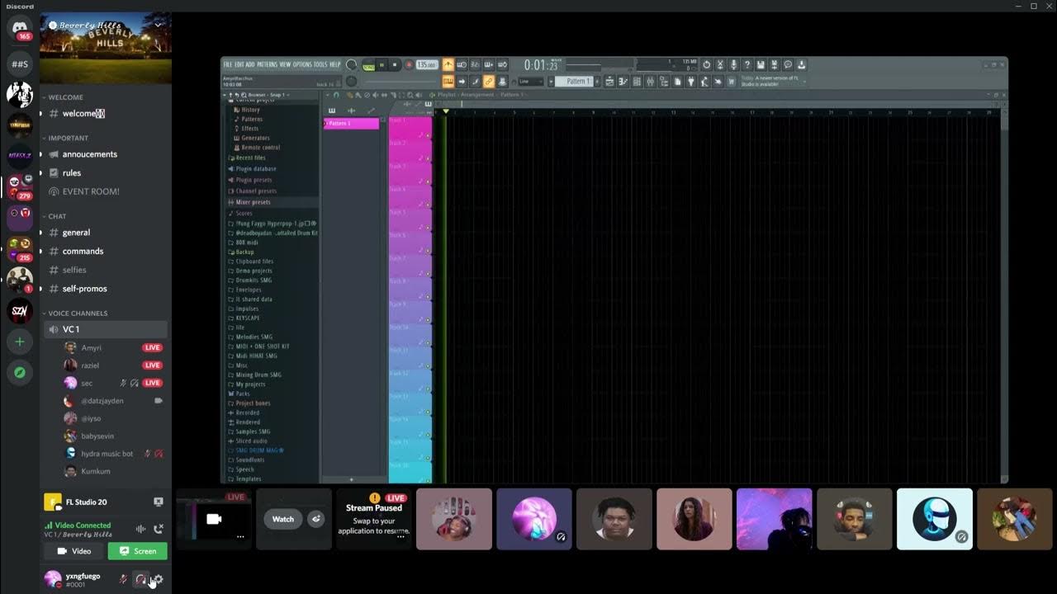This screenshot has height=594, width=1057.
Task: Click the FL Studio stop button
Action: pyautogui.click(x=395, y=64)
